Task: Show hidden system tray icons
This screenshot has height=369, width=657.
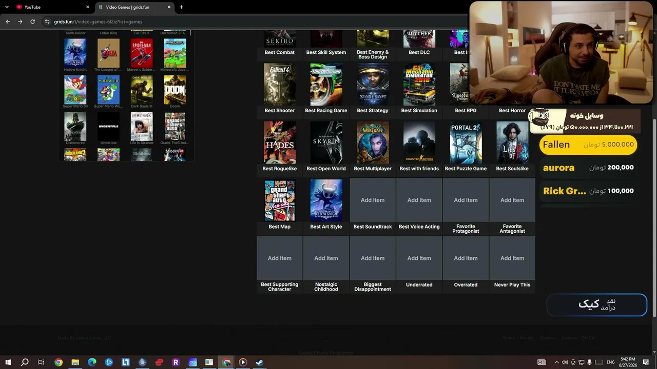Action: pyautogui.click(x=556, y=362)
